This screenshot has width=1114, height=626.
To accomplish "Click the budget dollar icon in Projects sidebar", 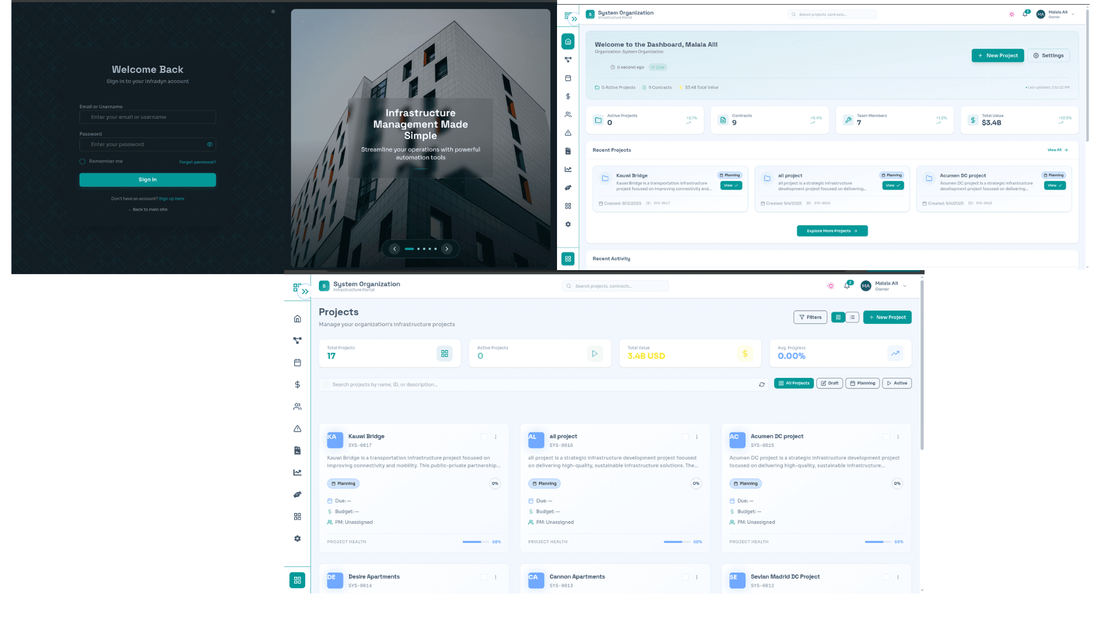I will (x=297, y=384).
